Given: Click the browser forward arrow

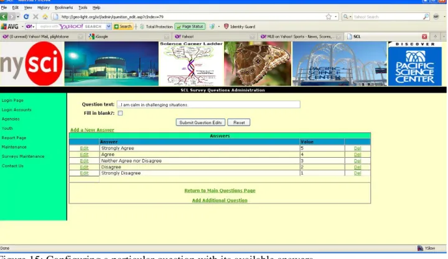Looking at the screenshot, I should pos(12,17).
